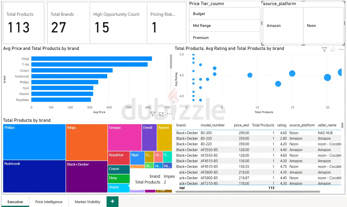Click the Ninja bar in Avg Price chart
This screenshot has width=347, height=207.
tap(92, 59)
